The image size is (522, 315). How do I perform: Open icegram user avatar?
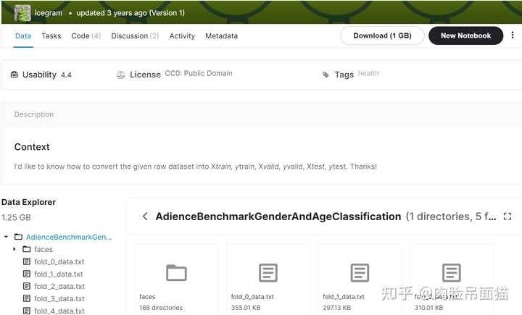22,13
